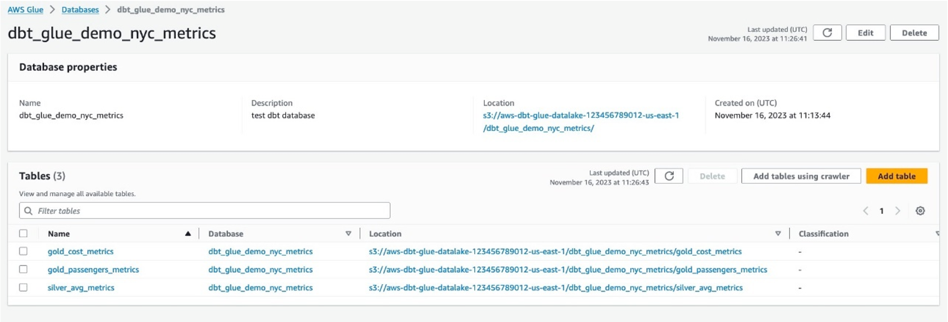The width and height of the screenshot is (948, 322).
Task: Go to next page of tables
Action: coord(898,211)
